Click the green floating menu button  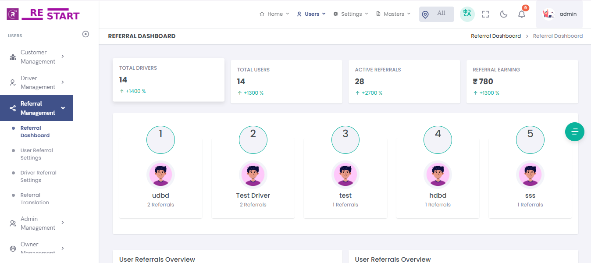coord(574,131)
